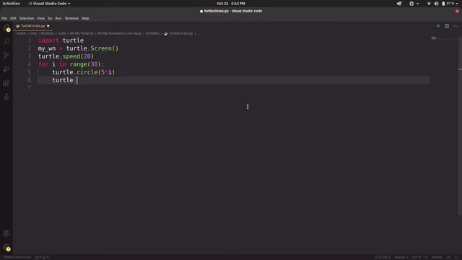This screenshot has height=260, width=462.
Task: Click 'speed(20)' on line 3
Action: click(78, 56)
